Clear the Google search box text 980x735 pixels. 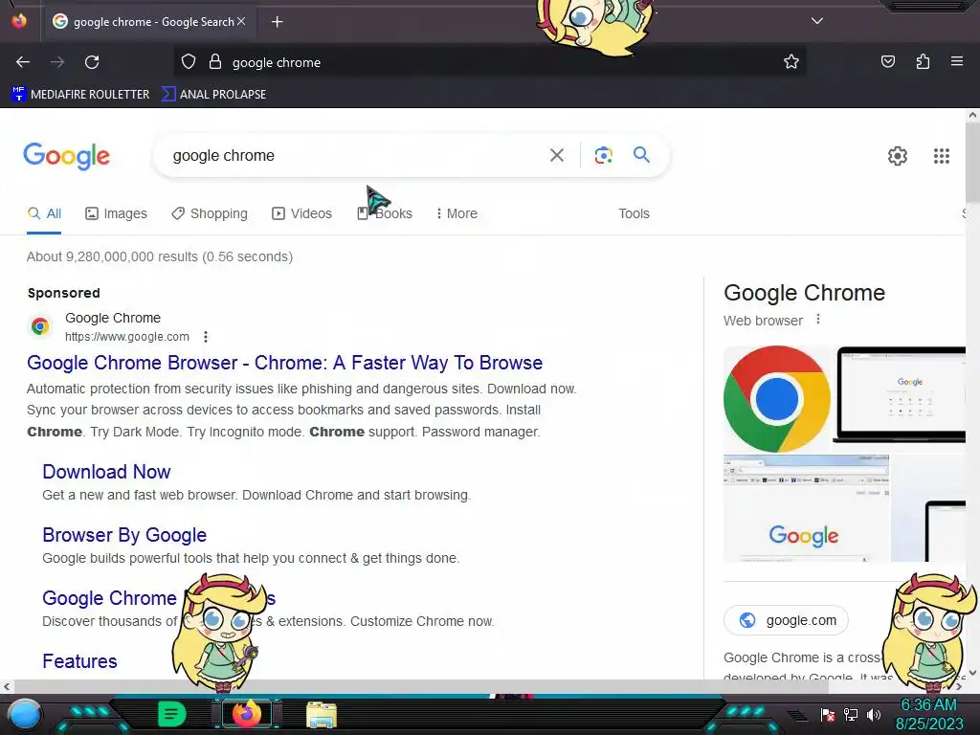pyautogui.click(x=556, y=155)
